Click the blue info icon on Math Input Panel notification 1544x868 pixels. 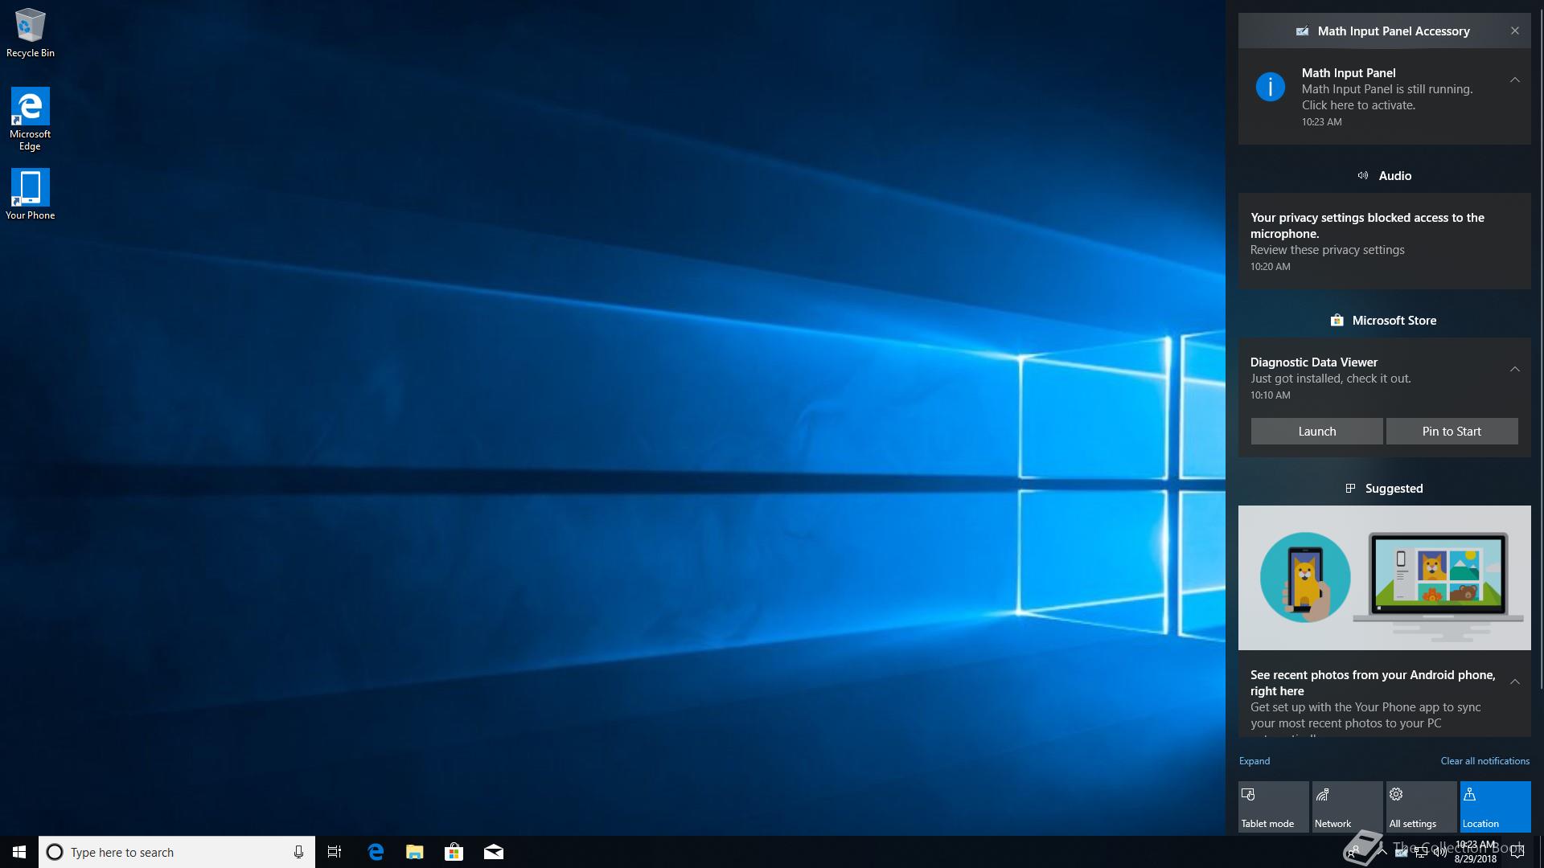(1271, 87)
